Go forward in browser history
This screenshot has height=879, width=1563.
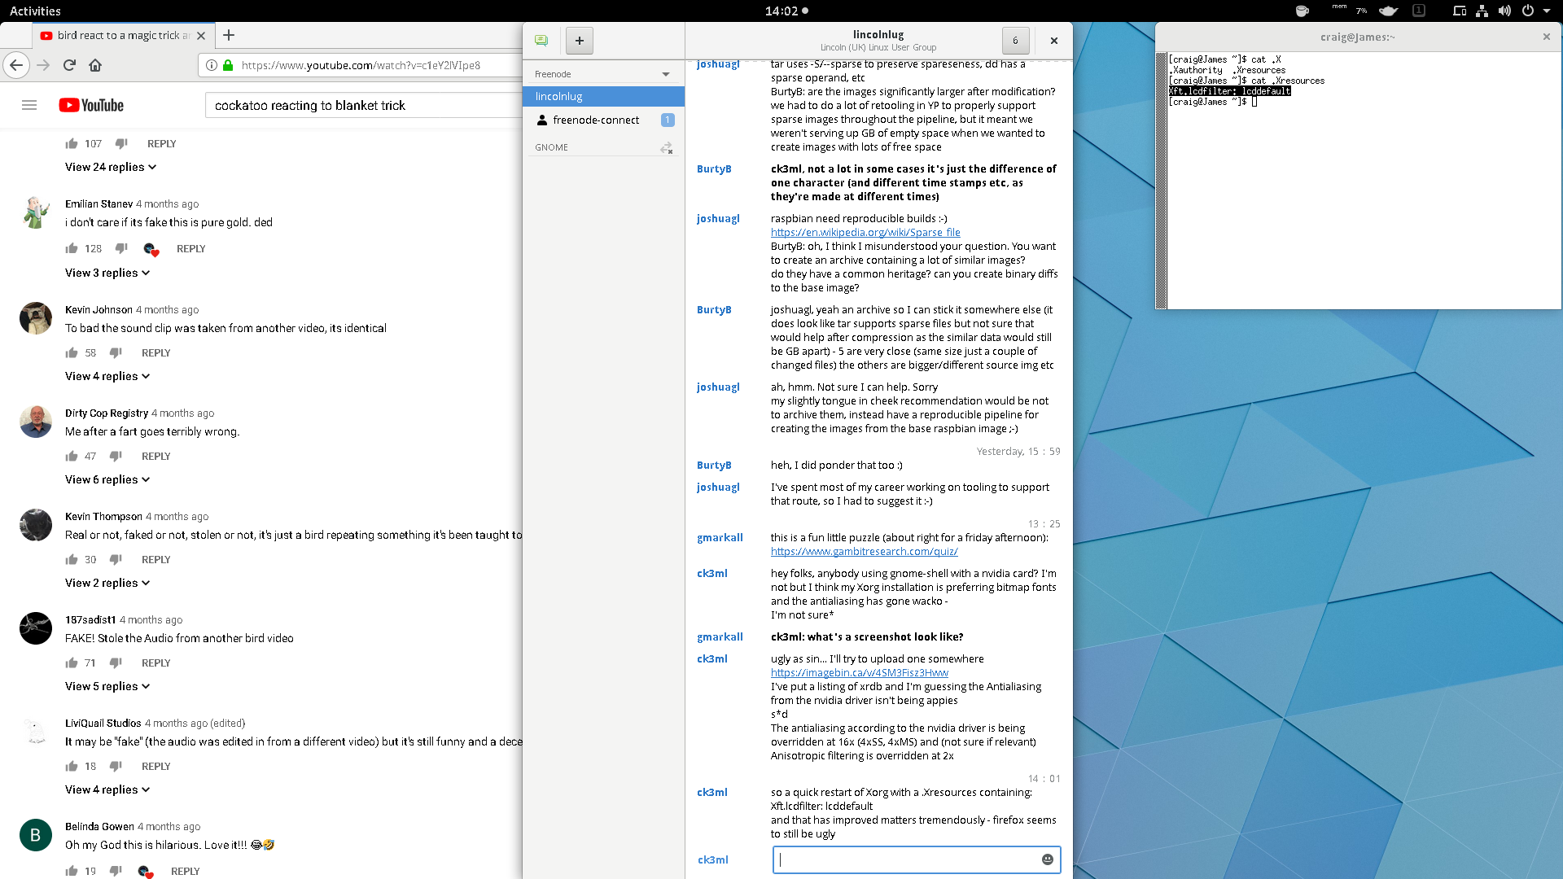click(x=43, y=65)
